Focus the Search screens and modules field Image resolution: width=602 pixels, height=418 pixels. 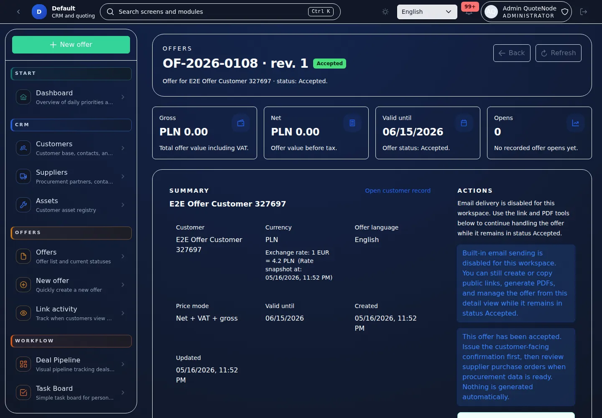(x=220, y=12)
